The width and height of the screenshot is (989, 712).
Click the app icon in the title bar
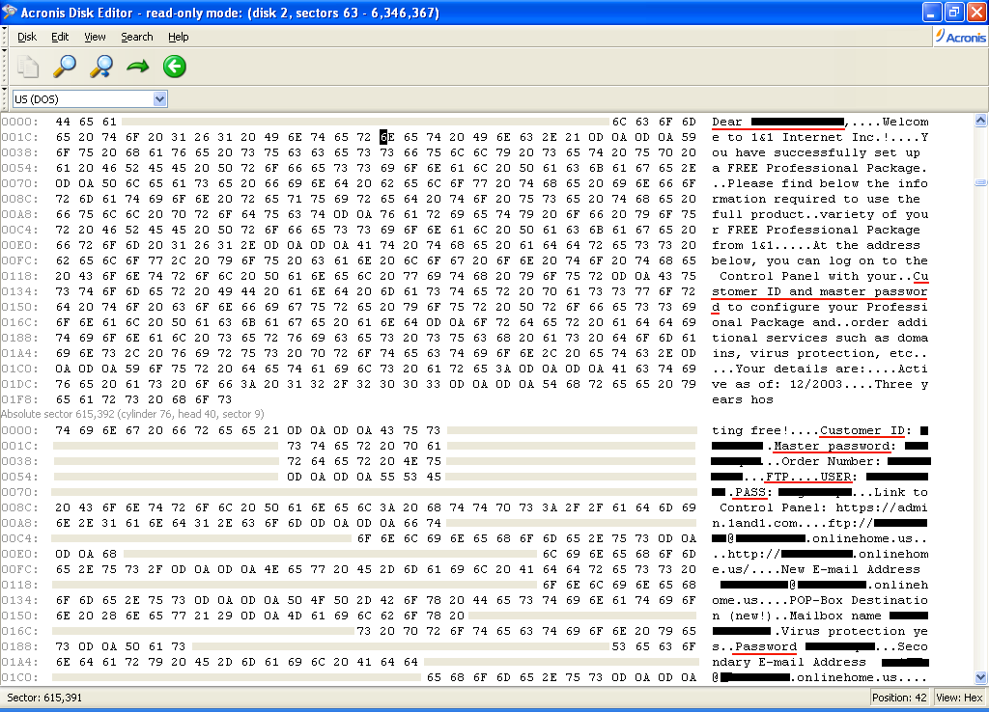11,13
